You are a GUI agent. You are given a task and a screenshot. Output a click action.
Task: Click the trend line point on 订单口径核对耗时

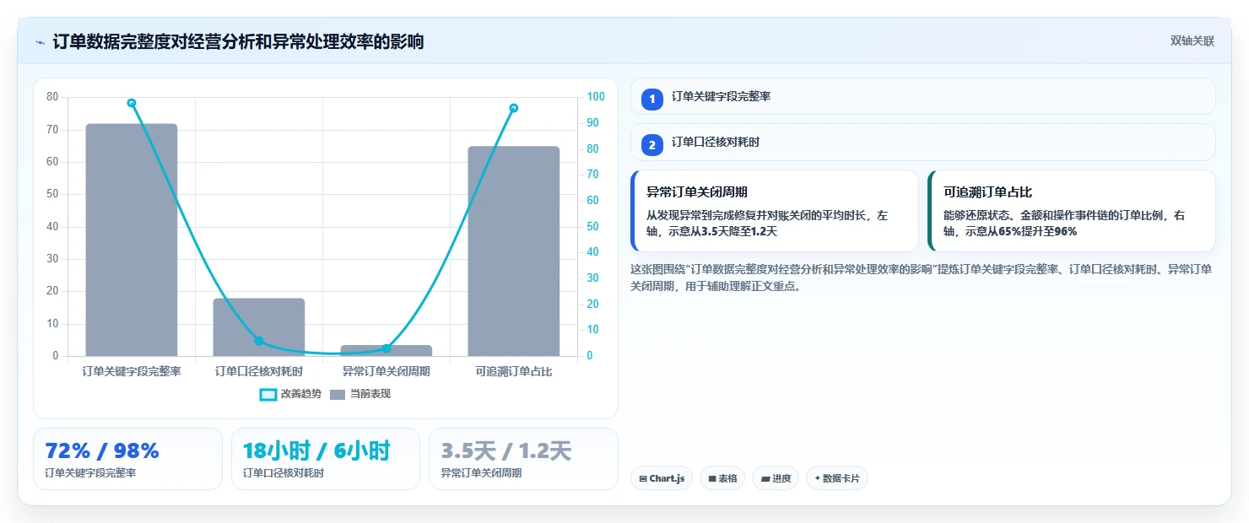(259, 341)
